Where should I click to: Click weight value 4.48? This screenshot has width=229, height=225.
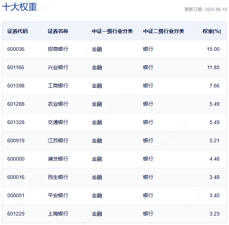tap(215, 159)
